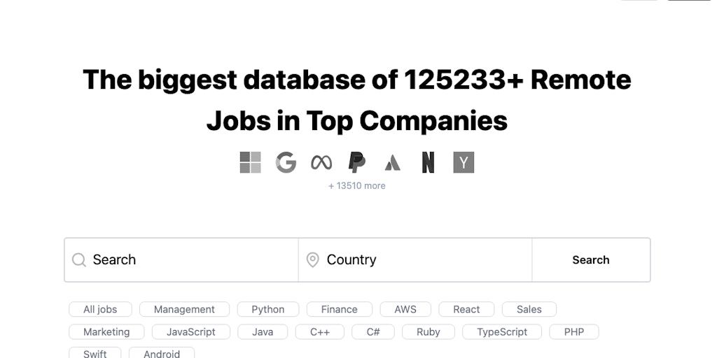Open the '+ 13510 more' companies link
Viewport: 717px width, 358px height.
coord(357,185)
